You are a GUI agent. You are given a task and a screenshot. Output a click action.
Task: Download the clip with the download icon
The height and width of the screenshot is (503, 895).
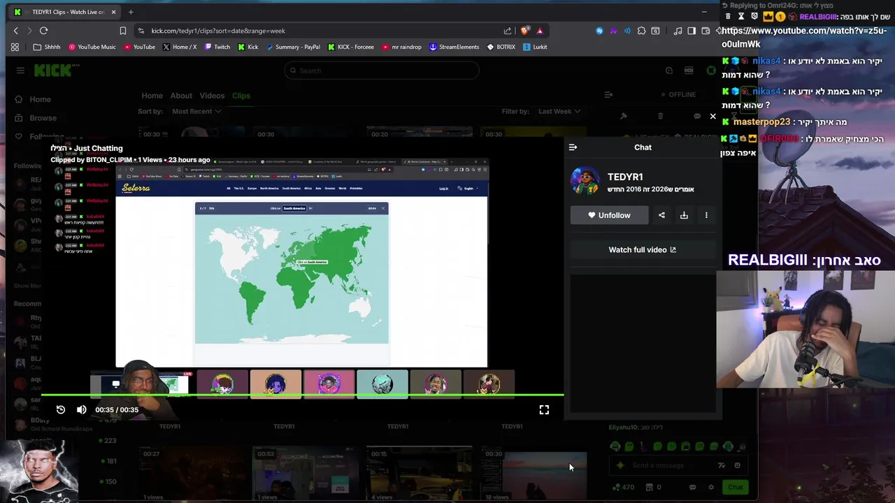684,215
